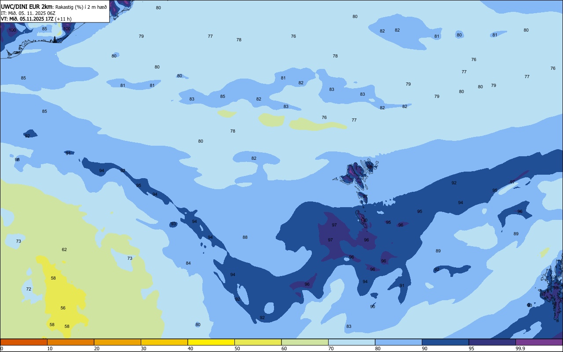563x352 pixels.
Task: Click the '99.9' legend tick label
Action: pos(520,348)
